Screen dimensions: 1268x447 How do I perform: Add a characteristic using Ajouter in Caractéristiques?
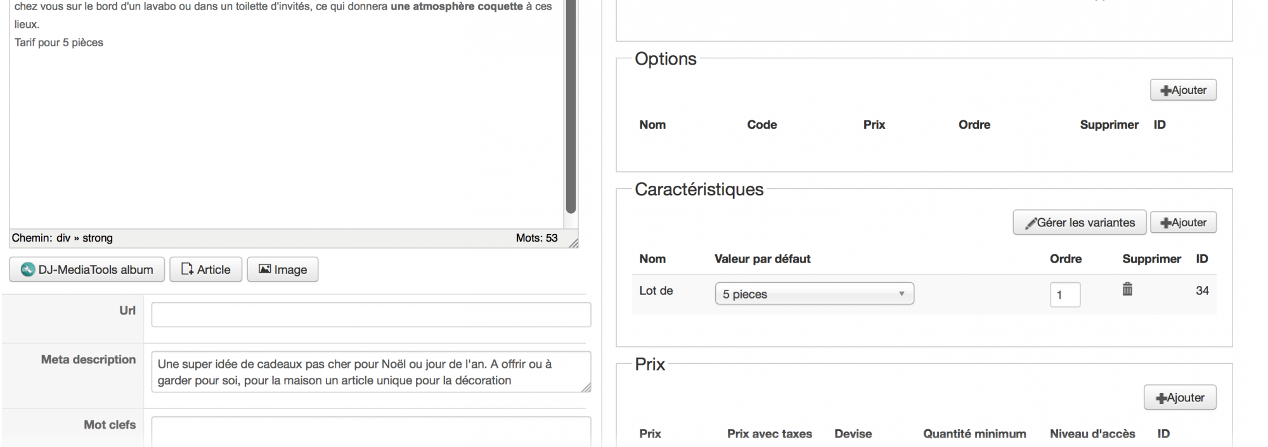coord(1183,223)
